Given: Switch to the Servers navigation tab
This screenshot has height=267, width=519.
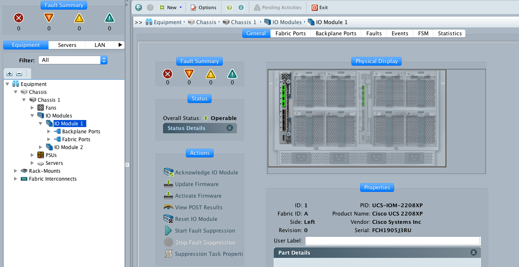Looking at the screenshot, I should [67, 45].
